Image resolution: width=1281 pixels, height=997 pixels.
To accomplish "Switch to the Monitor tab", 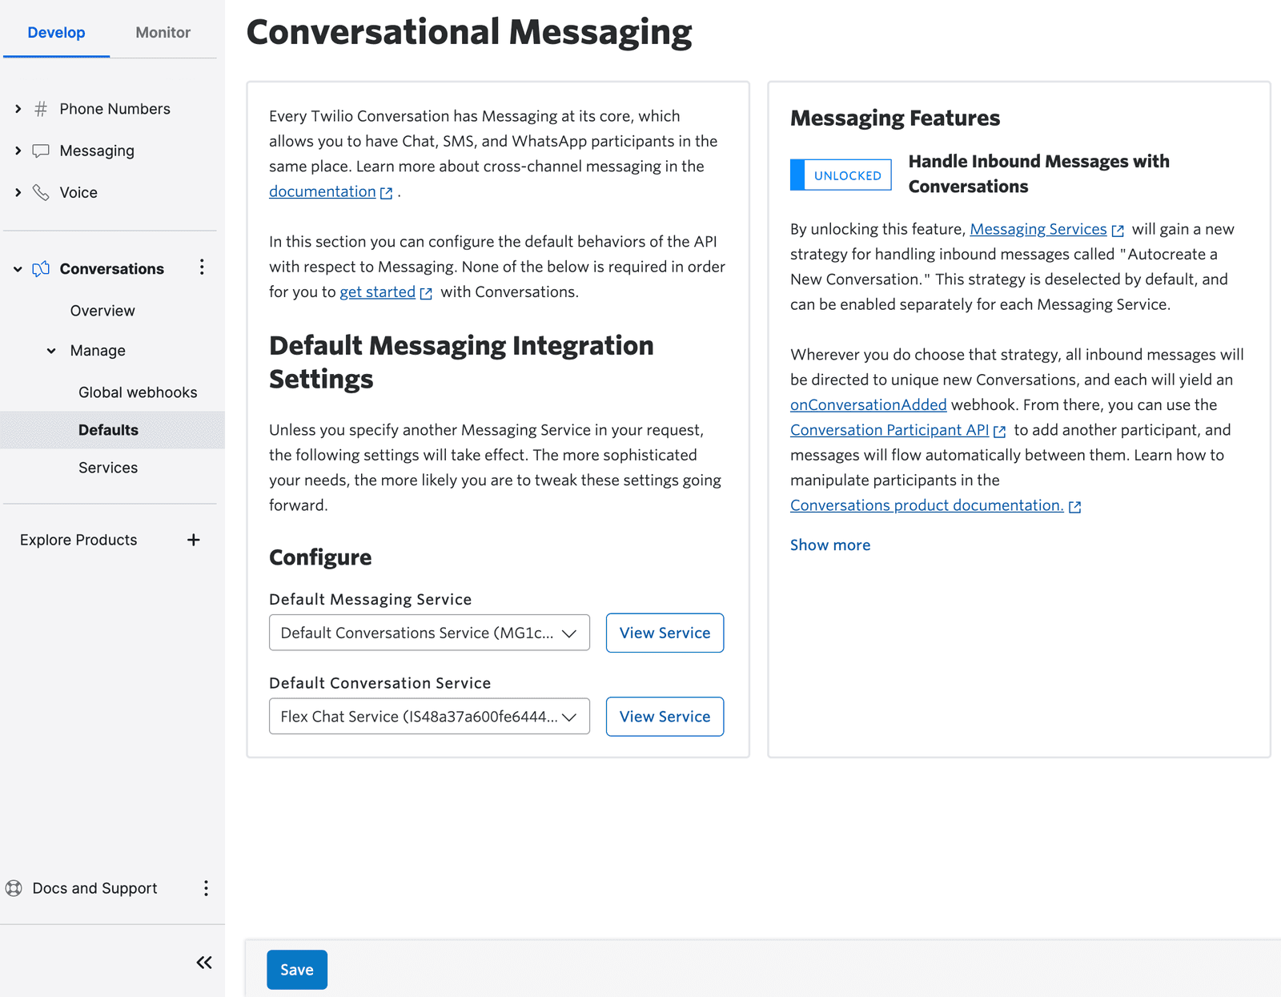I will [x=163, y=32].
